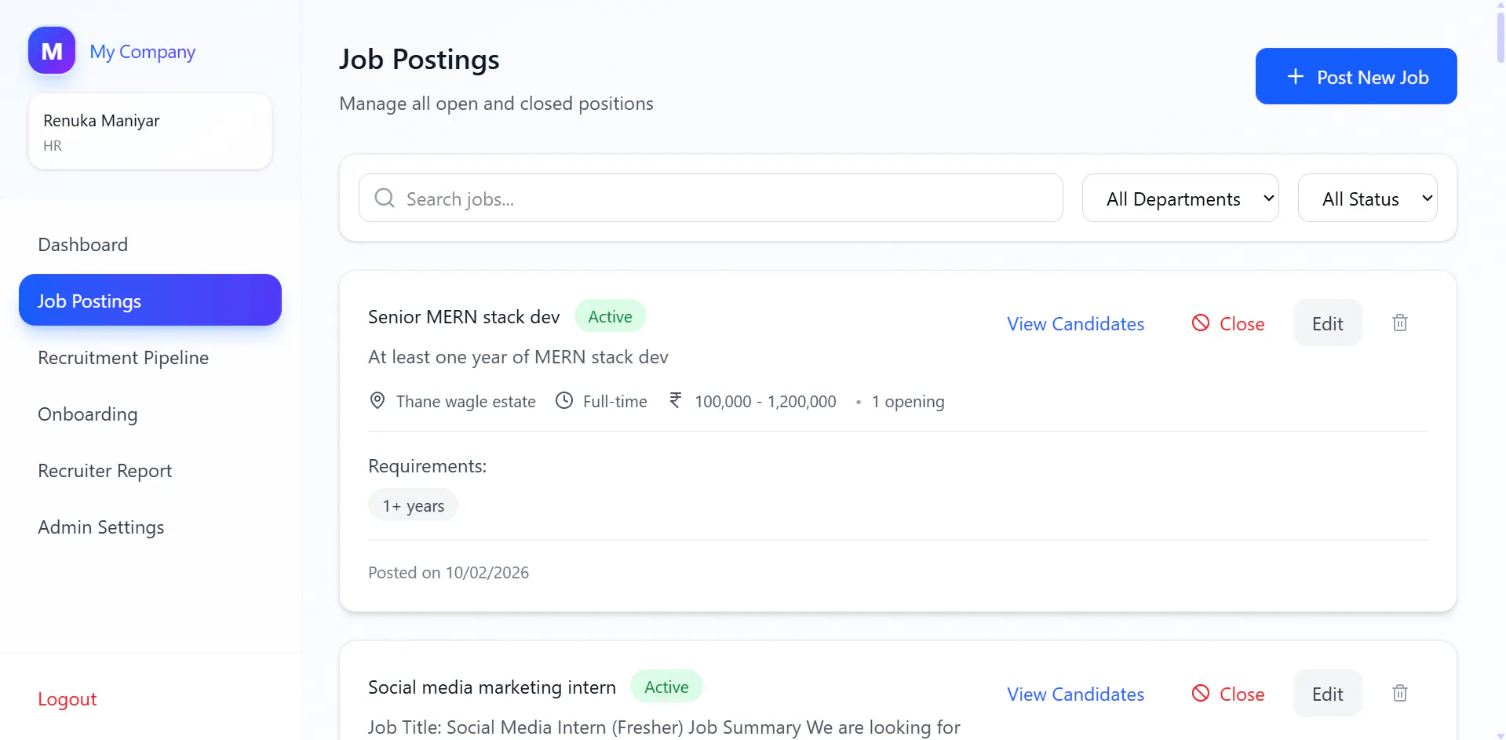Click the '100,000 - 1,200,000' salary text

pyautogui.click(x=765, y=401)
